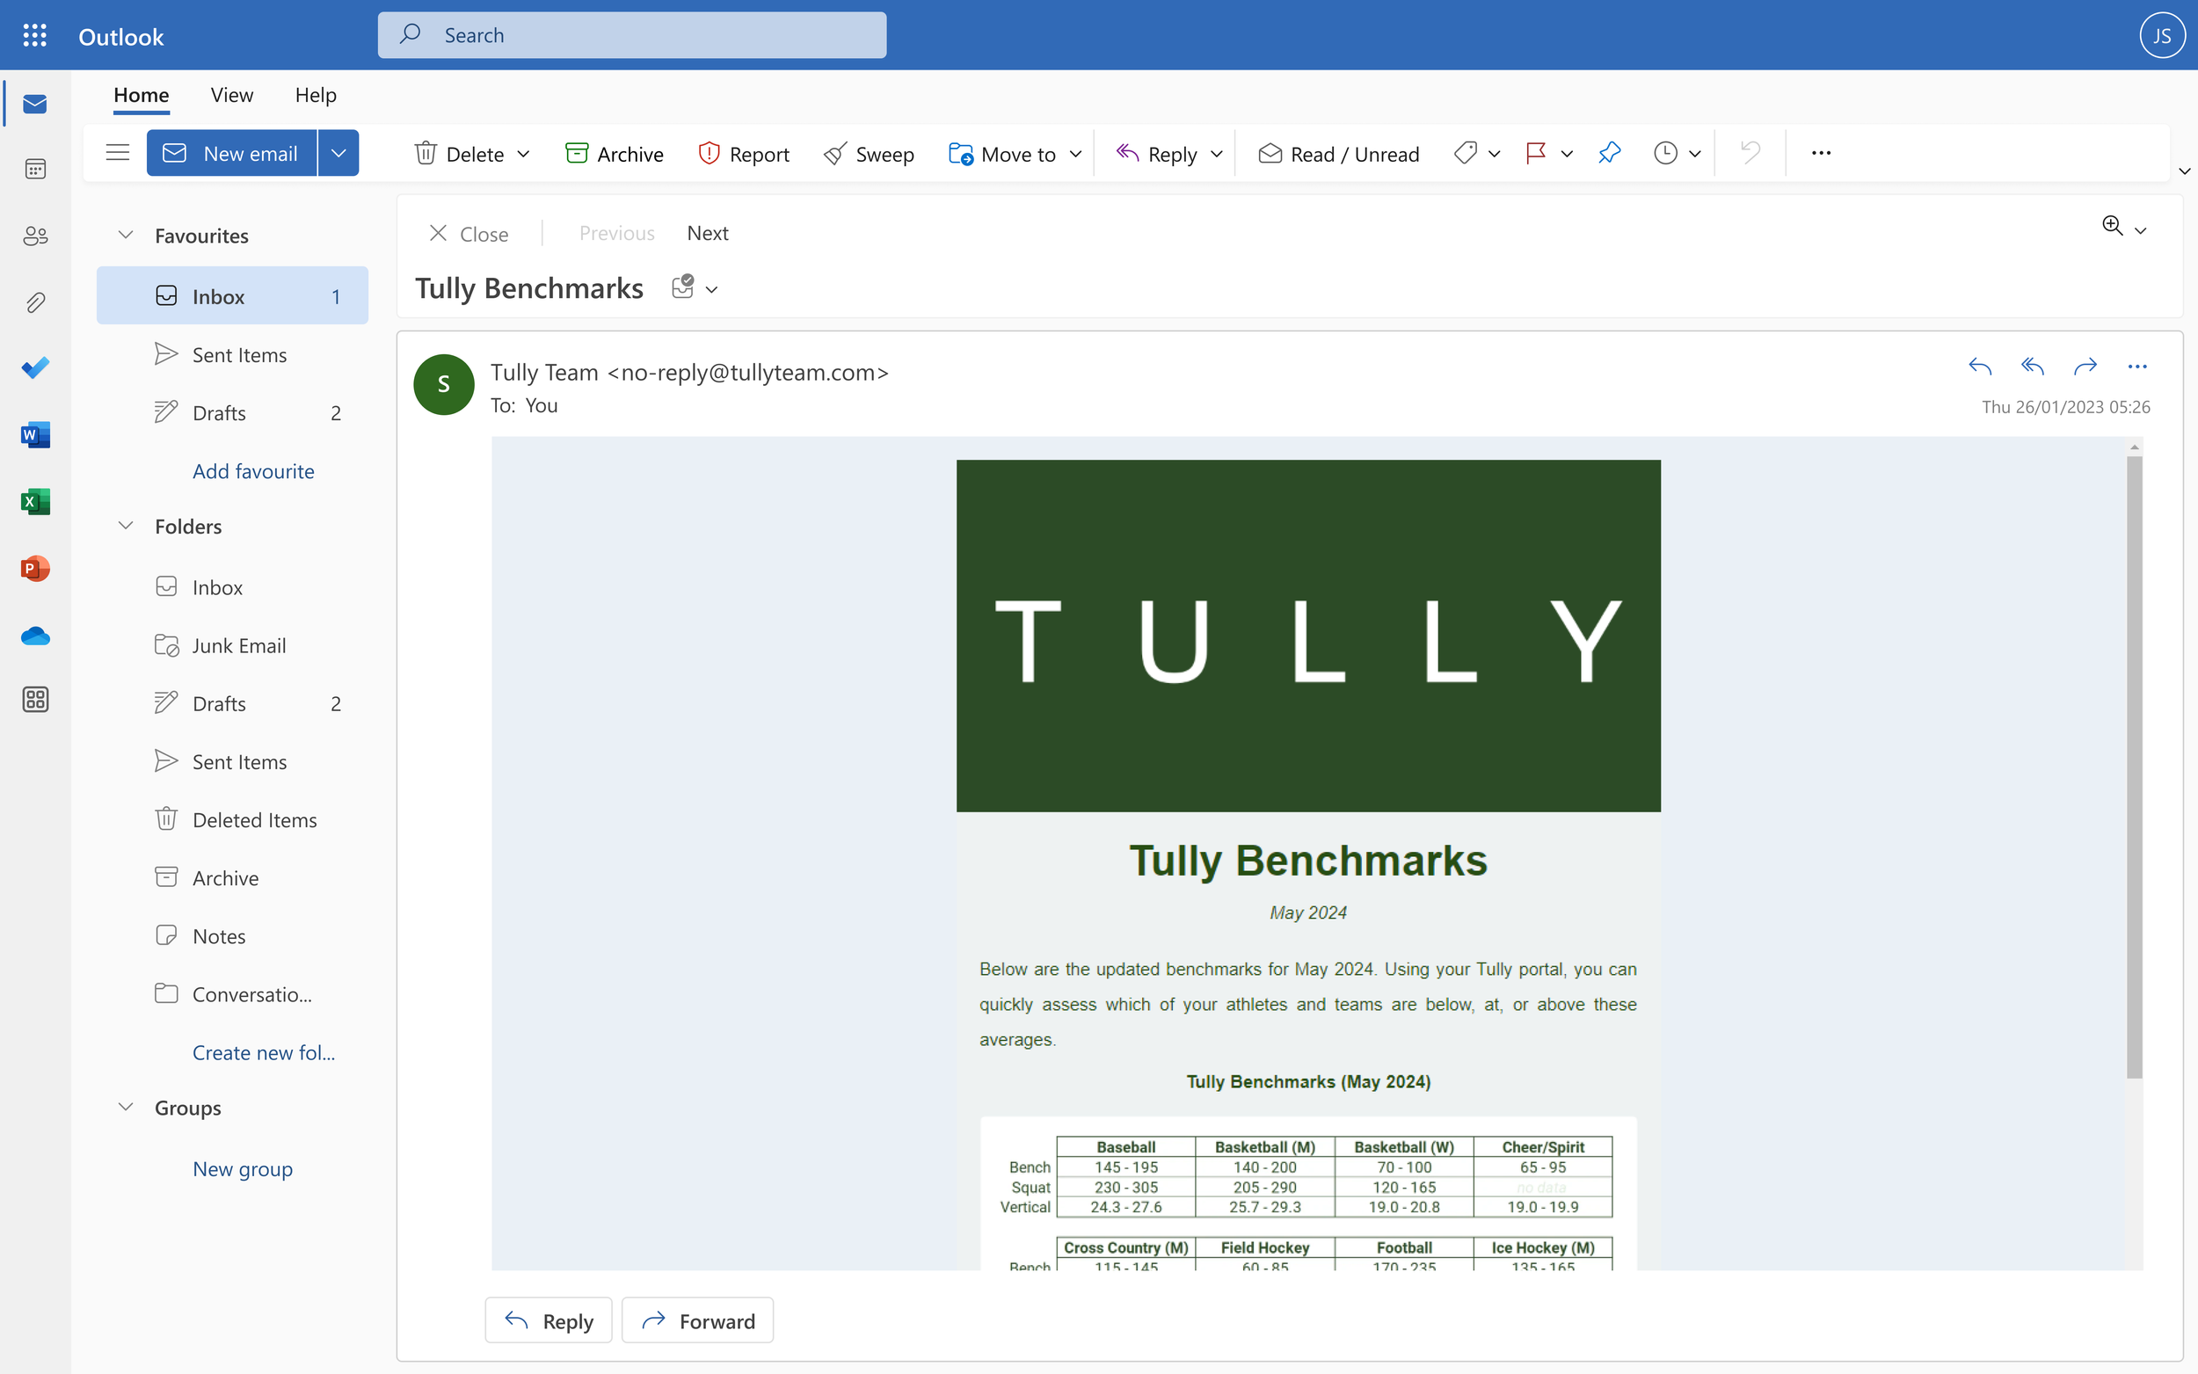Open the Calendar from the left rail
This screenshot has width=2198, height=1374.
point(34,168)
